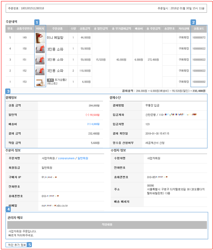The width and height of the screenshot is (213, 250).
Task: Click the 구매확정 status for 미니 메일함
Action: pos(184,37)
